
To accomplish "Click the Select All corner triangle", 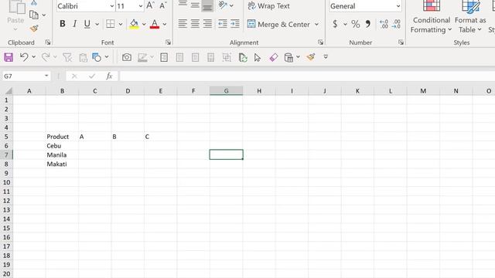I will click(x=9, y=91).
